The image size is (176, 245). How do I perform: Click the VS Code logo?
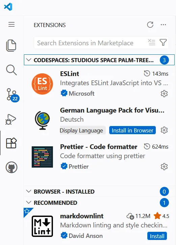pos(8,7)
